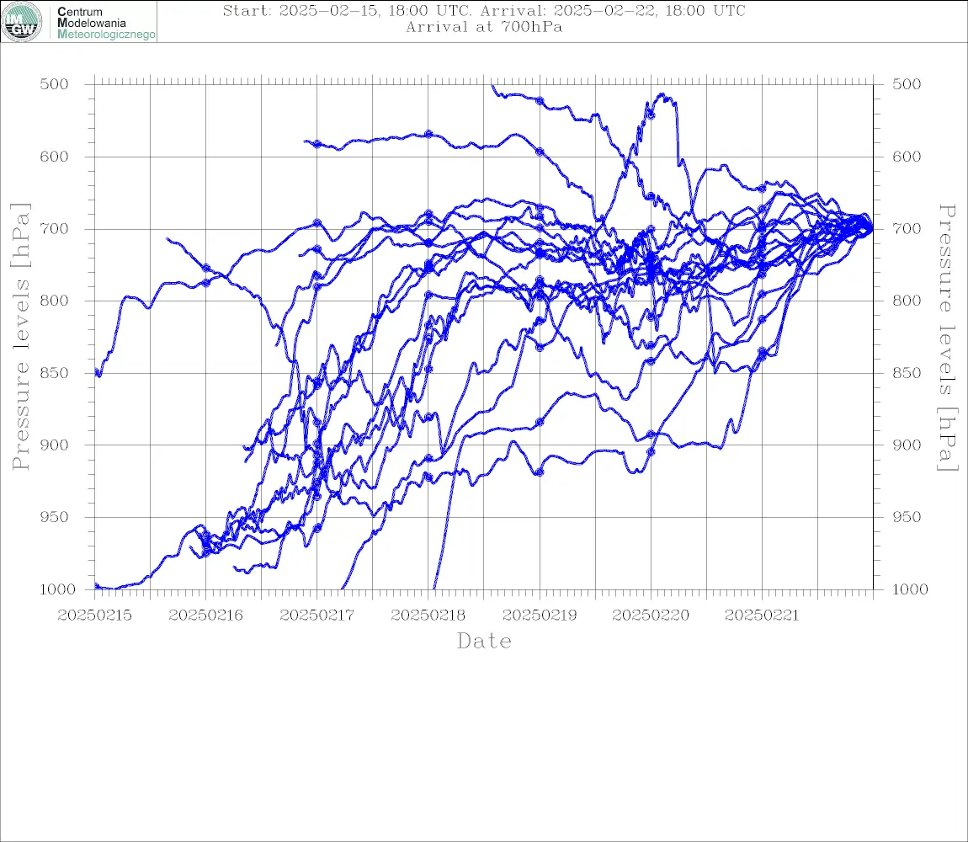Click the left axis 950 label
Image resolution: width=968 pixels, height=842 pixels.
click(x=55, y=517)
